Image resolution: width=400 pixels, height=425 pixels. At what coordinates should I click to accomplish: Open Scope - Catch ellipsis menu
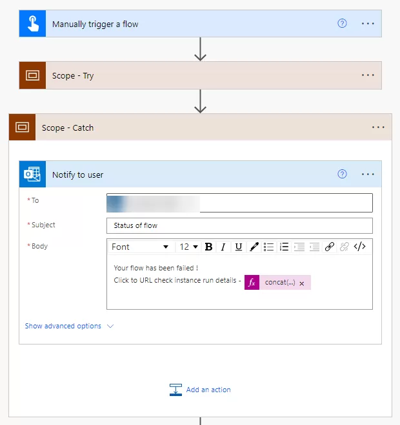378,127
